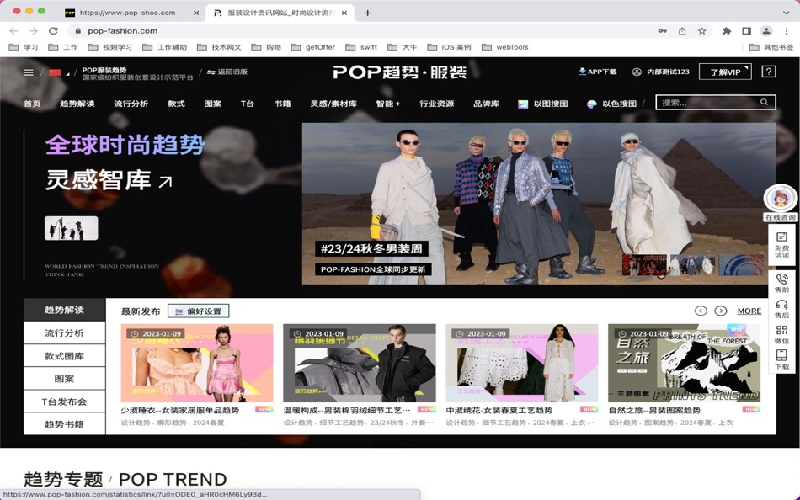The image size is (800, 500).
Task: Open the 中淑绣花 article card image
Action: pos(522,363)
